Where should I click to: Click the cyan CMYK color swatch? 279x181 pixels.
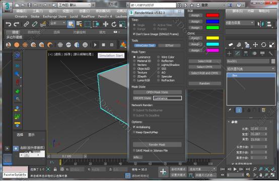(x=213, y=44)
